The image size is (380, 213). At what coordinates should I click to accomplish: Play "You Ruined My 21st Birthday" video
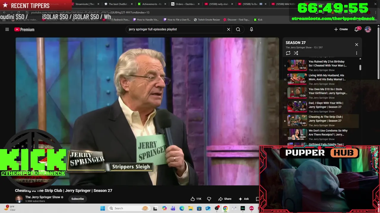click(321, 65)
